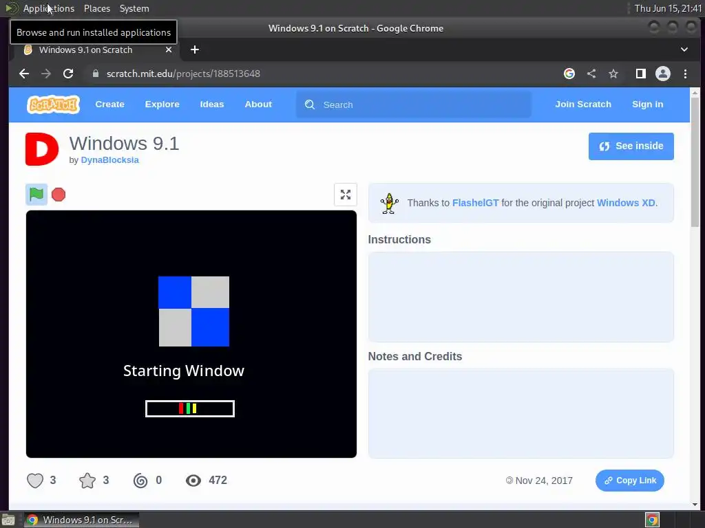
Task: Open Google icon in address bar
Action: [569, 74]
